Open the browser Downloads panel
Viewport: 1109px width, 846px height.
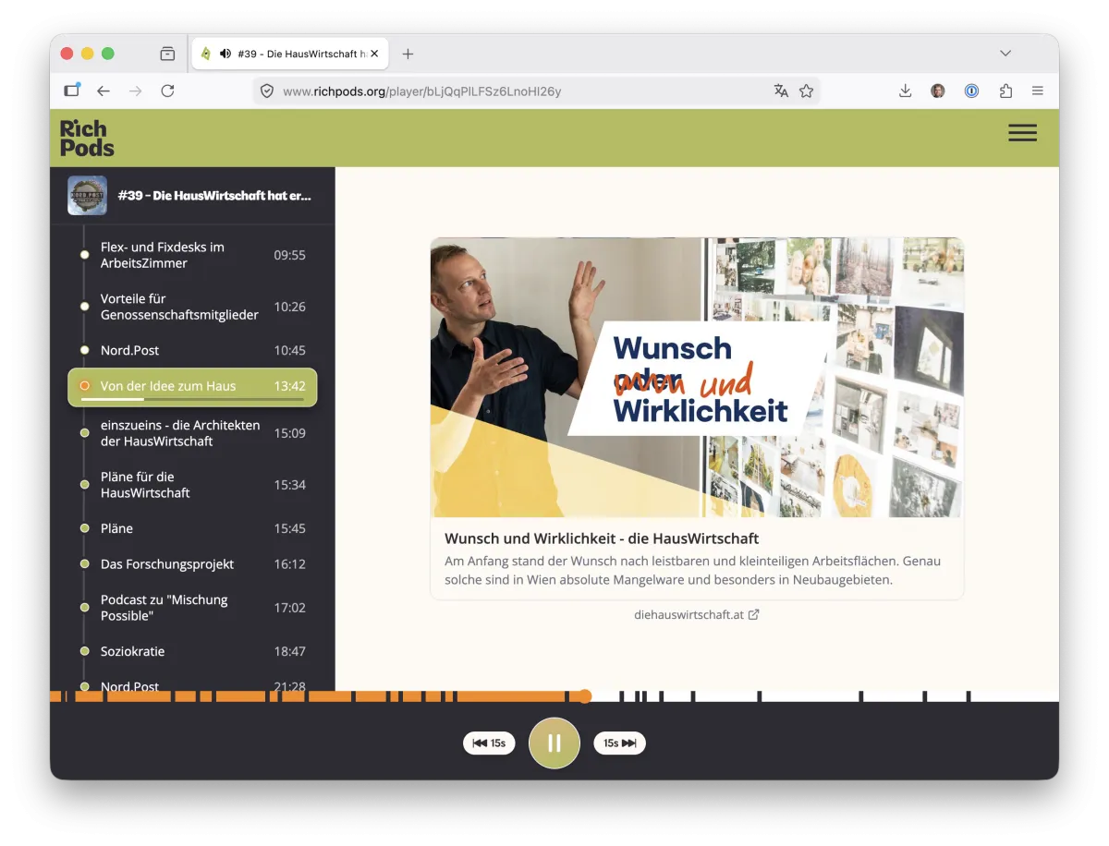905,91
